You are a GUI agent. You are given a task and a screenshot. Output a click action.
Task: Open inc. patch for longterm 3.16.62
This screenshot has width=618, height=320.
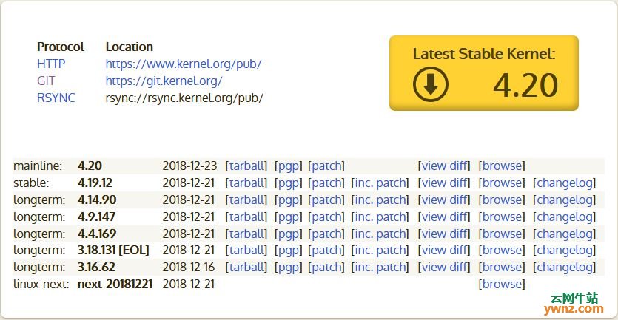(x=380, y=267)
